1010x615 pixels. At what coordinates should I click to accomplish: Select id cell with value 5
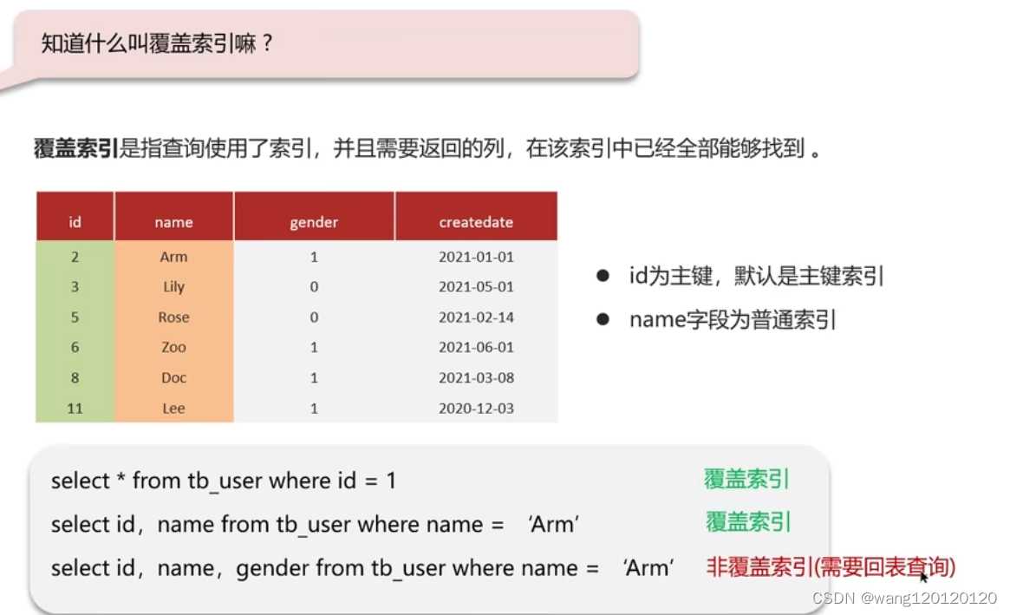75,317
